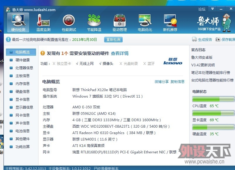Click AMD E-350 双核 processor text
Viewport: 235px width, 170px height.
point(86,107)
